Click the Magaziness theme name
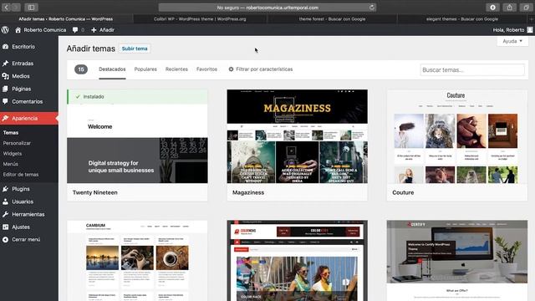535x301 pixels. pos(248,192)
